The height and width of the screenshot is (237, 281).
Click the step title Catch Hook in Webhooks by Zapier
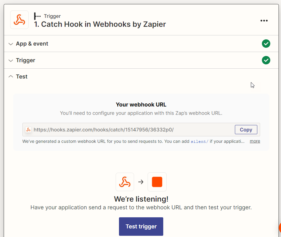coord(100,24)
